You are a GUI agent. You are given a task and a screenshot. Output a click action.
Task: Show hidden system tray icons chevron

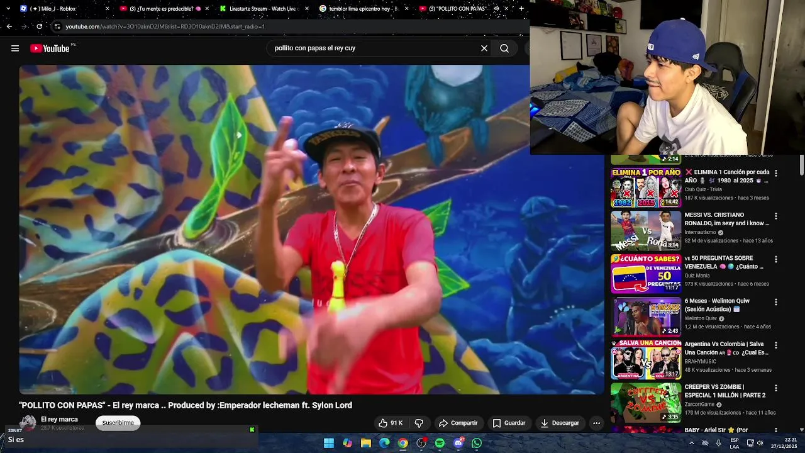[x=692, y=443]
